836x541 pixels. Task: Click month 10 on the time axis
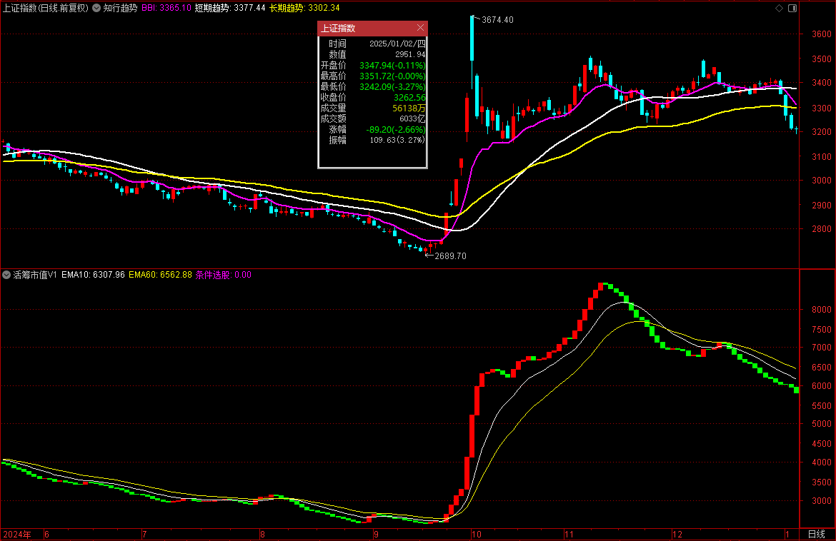[x=477, y=534]
